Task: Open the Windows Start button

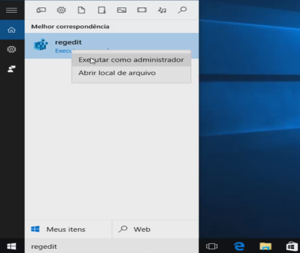Action: [x=12, y=247]
